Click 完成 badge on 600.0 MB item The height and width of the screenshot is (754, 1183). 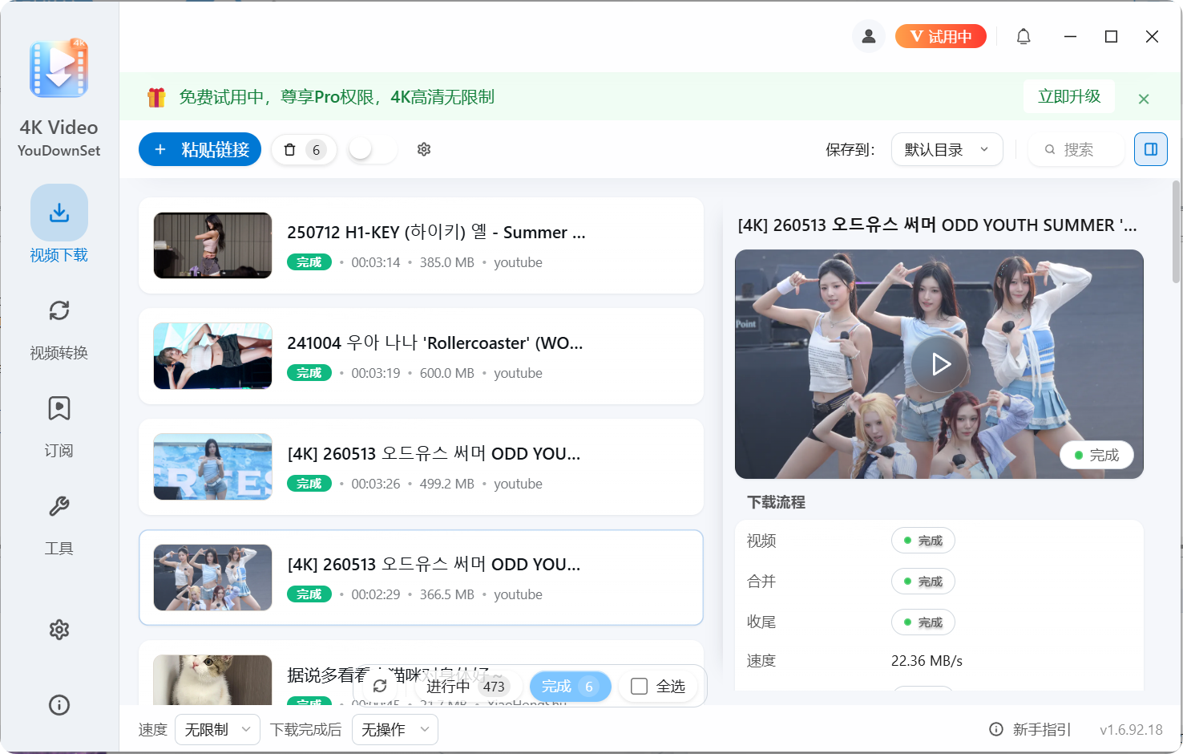click(309, 373)
